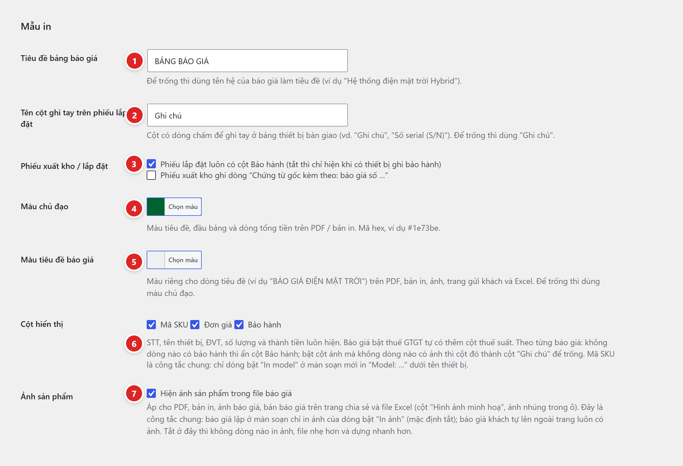This screenshot has height=466, width=683.
Task: Untick the Đơn giá column checkbox
Action: pos(195,325)
